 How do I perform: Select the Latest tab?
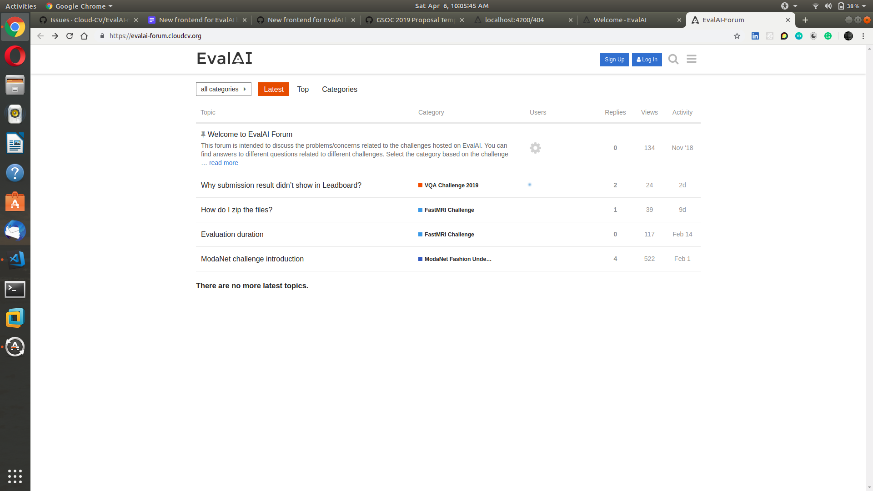[x=274, y=89]
